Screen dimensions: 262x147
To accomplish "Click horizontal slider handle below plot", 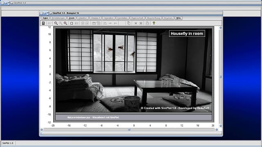I will (x=129, y=129).
